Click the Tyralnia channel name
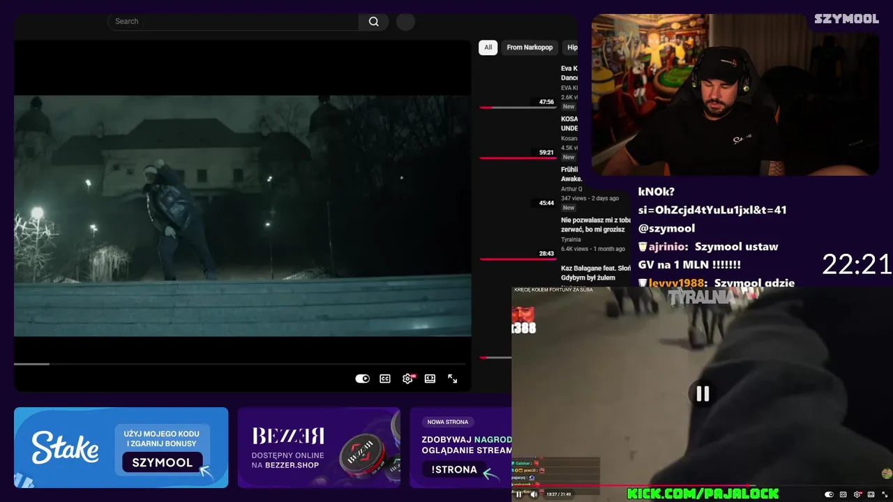The image size is (893, 502). click(571, 240)
